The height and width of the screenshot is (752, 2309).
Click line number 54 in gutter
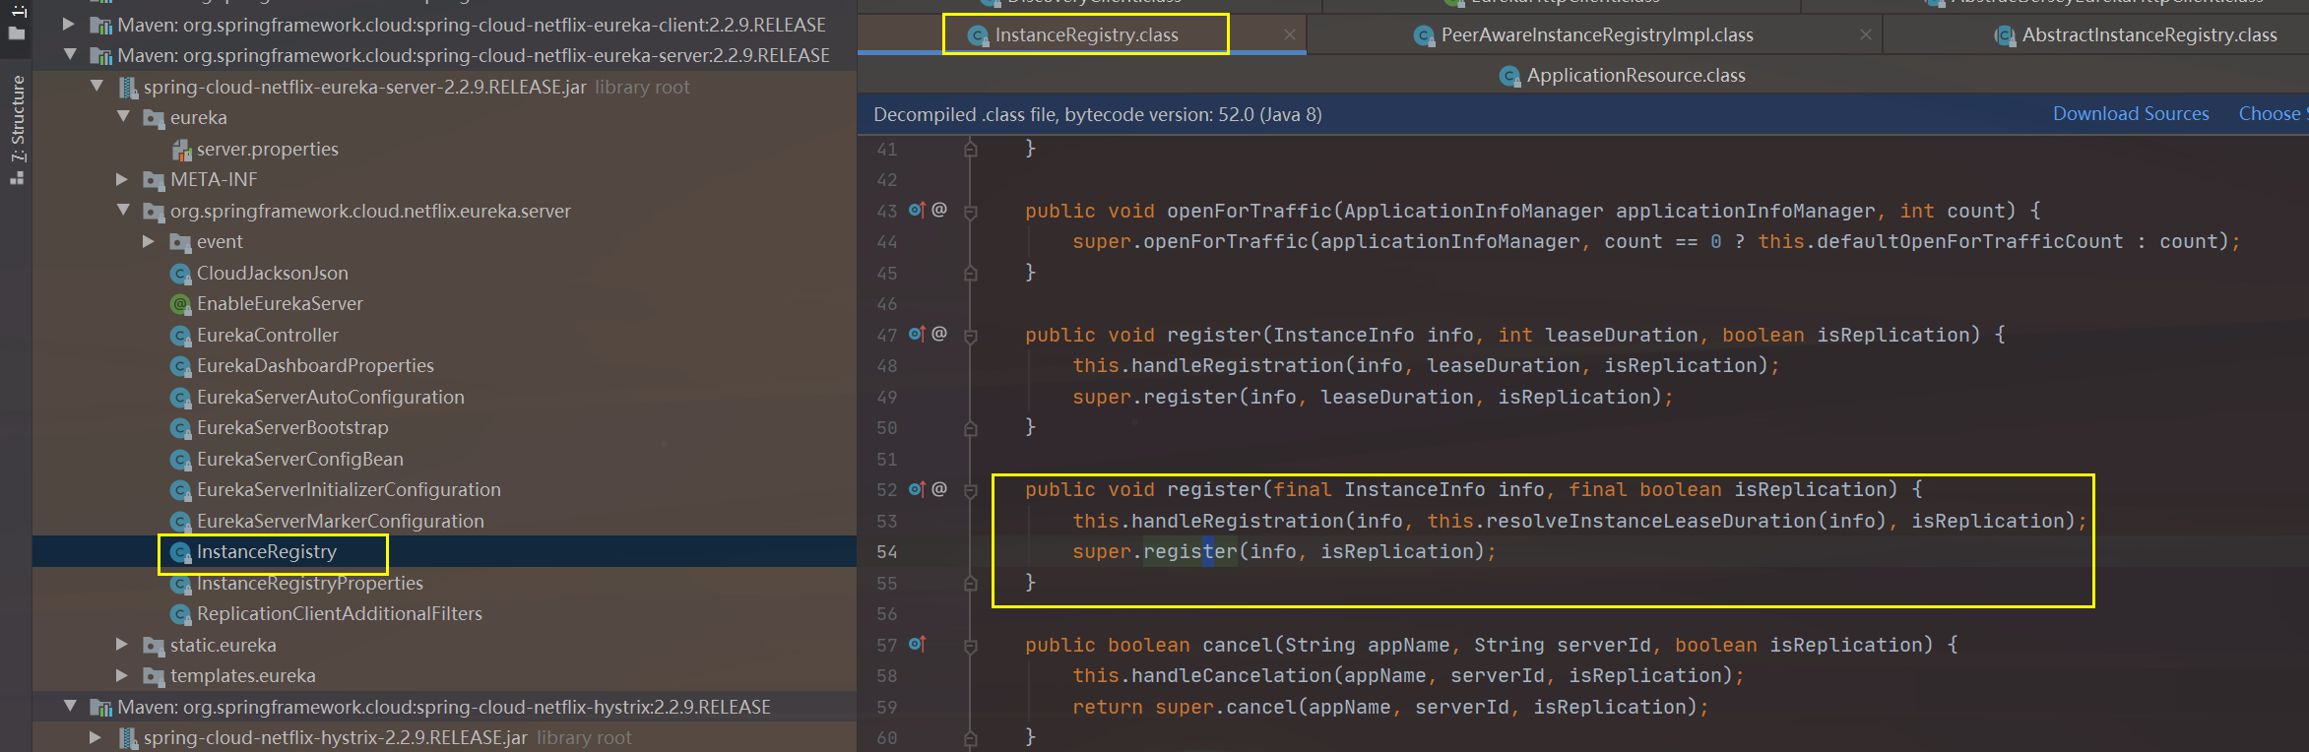click(x=887, y=552)
